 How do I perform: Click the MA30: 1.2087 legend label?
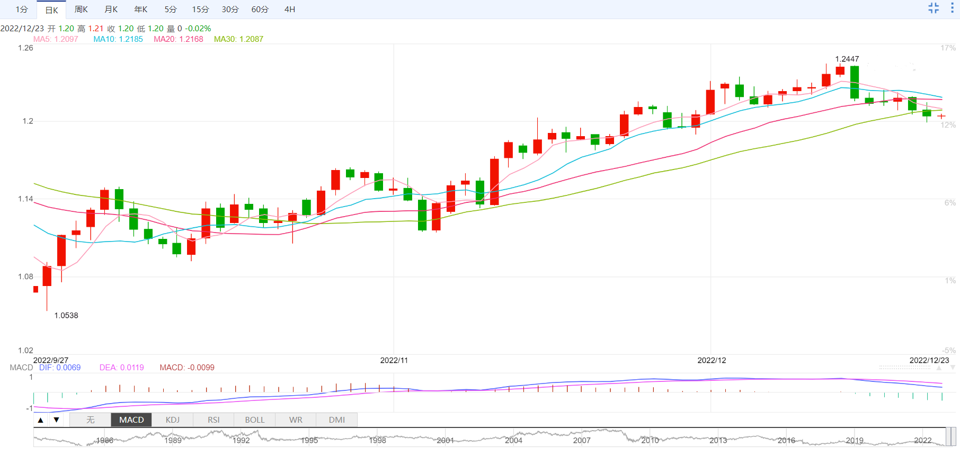pyautogui.click(x=238, y=39)
